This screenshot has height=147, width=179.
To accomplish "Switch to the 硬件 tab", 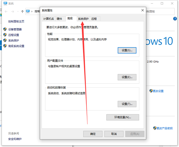I will pyautogui.click(x=59, y=19).
